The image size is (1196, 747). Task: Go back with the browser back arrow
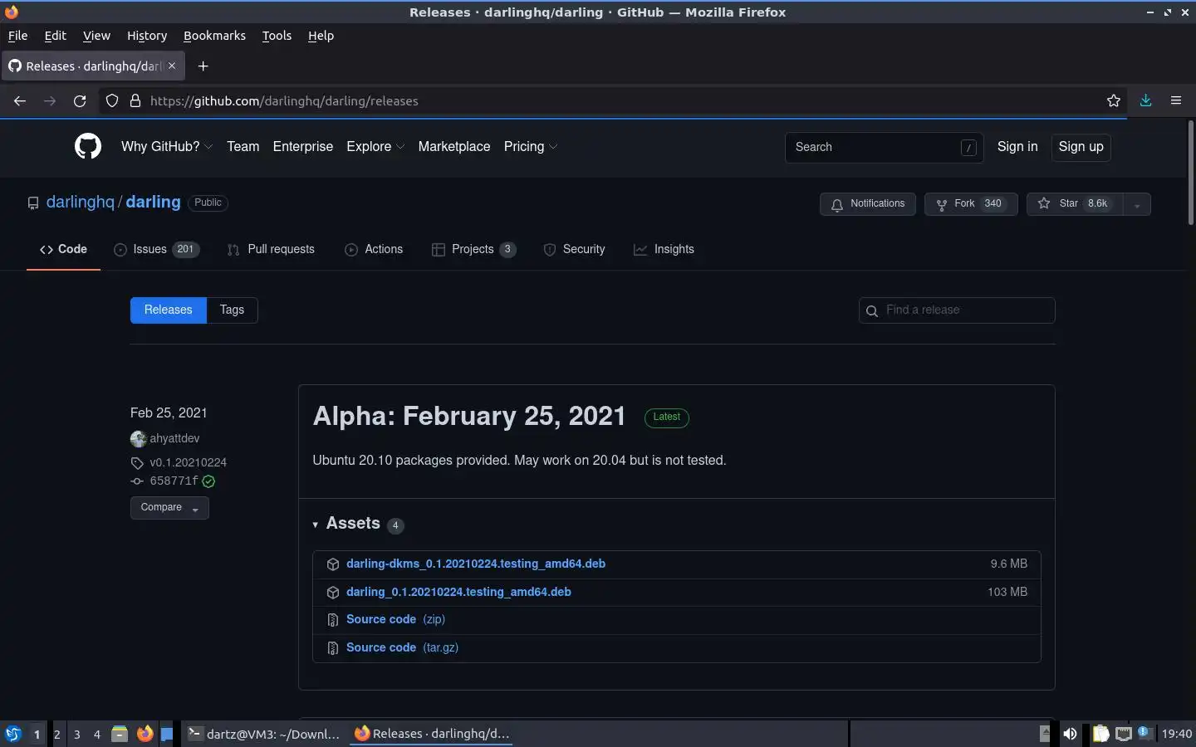point(20,100)
